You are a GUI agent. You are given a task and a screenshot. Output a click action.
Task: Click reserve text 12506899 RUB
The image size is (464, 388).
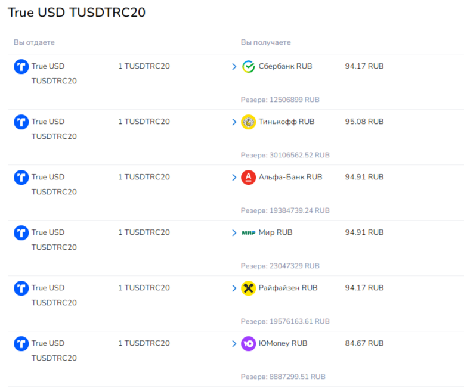click(280, 100)
